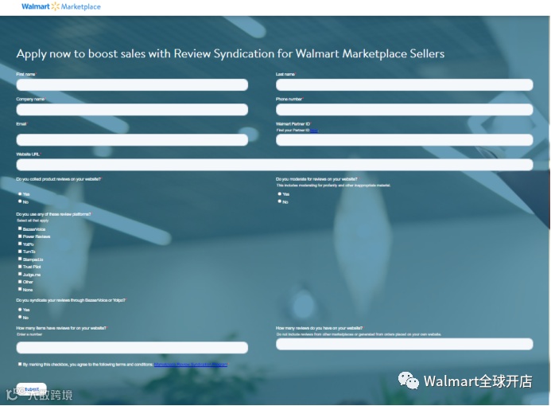551x406 pixels.
Task: Check the None platform checkbox
Action: coord(20,289)
